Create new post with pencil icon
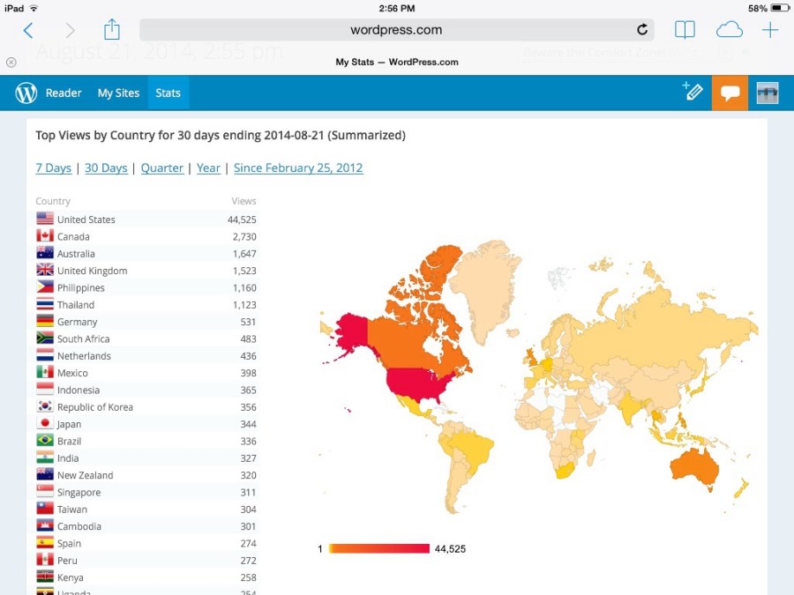The height and width of the screenshot is (595, 794). [693, 92]
